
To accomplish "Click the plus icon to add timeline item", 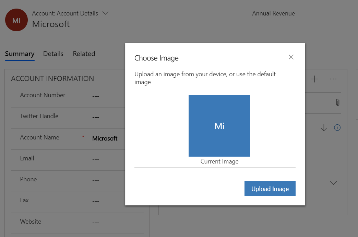I will 314,79.
